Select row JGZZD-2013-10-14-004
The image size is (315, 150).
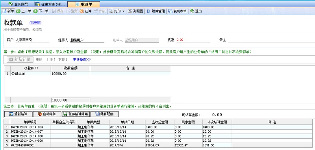(158, 127)
